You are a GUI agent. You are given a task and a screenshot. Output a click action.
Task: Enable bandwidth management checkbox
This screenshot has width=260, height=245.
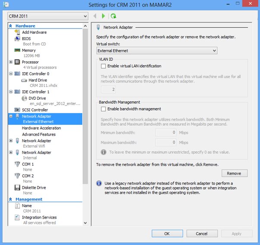point(103,109)
